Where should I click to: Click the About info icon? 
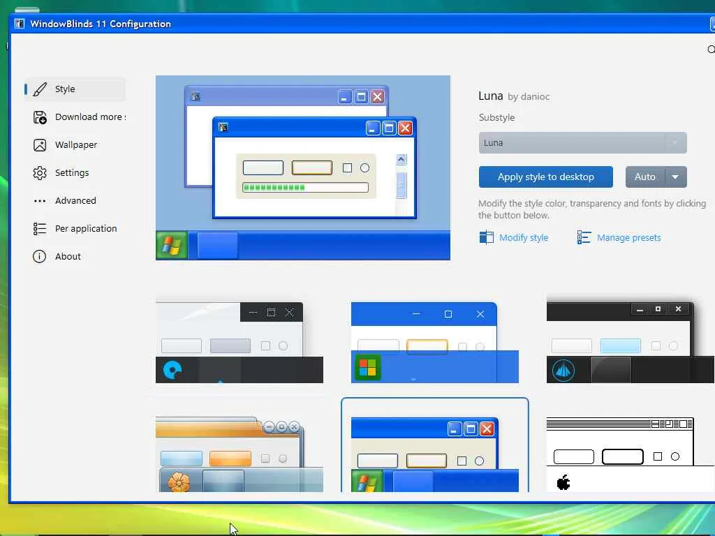(40, 257)
